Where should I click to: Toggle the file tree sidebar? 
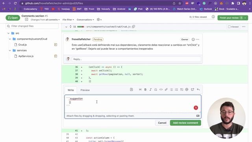[26, 19]
